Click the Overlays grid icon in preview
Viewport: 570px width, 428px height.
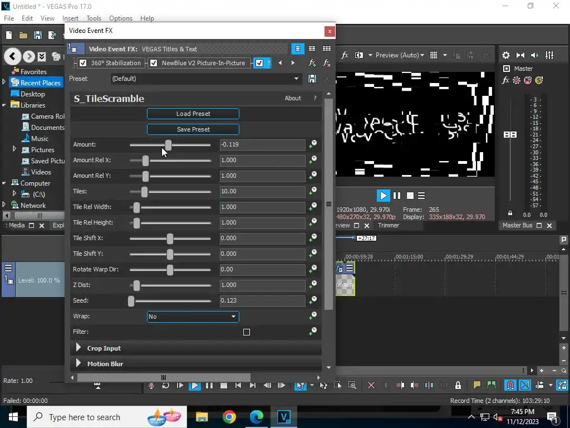(x=433, y=55)
